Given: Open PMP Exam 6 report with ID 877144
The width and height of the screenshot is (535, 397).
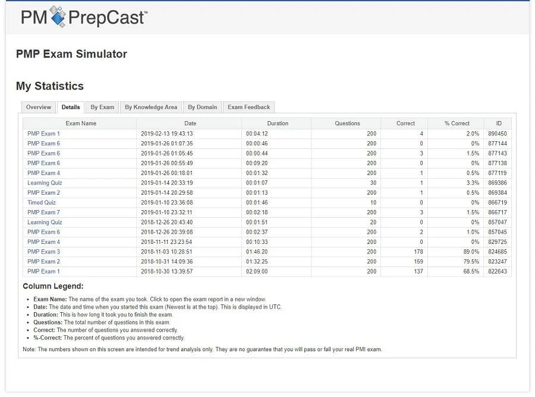Looking at the screenshot, I should click(43, 144).
